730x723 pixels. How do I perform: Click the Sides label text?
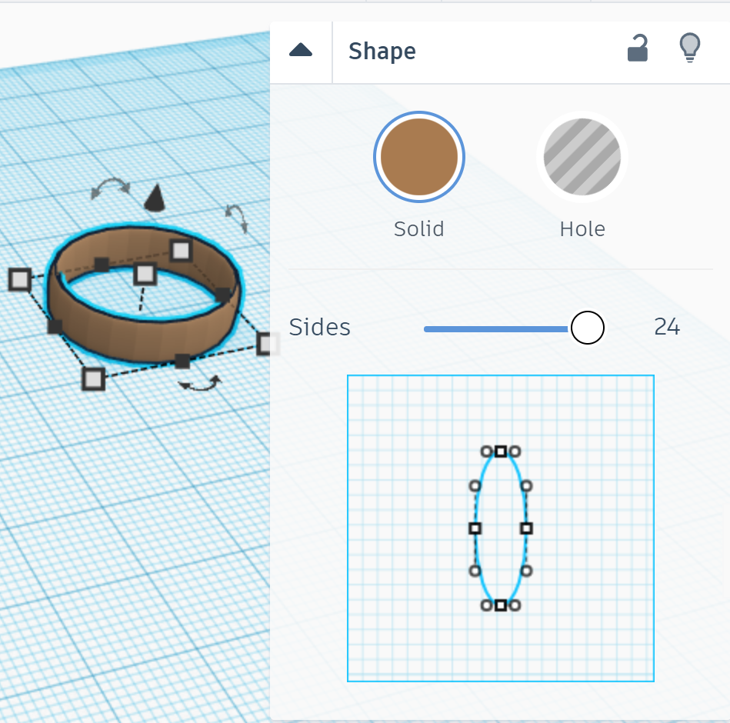click(x=319, y=328)
